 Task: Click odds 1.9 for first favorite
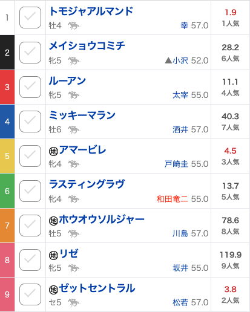click(231, 13)
